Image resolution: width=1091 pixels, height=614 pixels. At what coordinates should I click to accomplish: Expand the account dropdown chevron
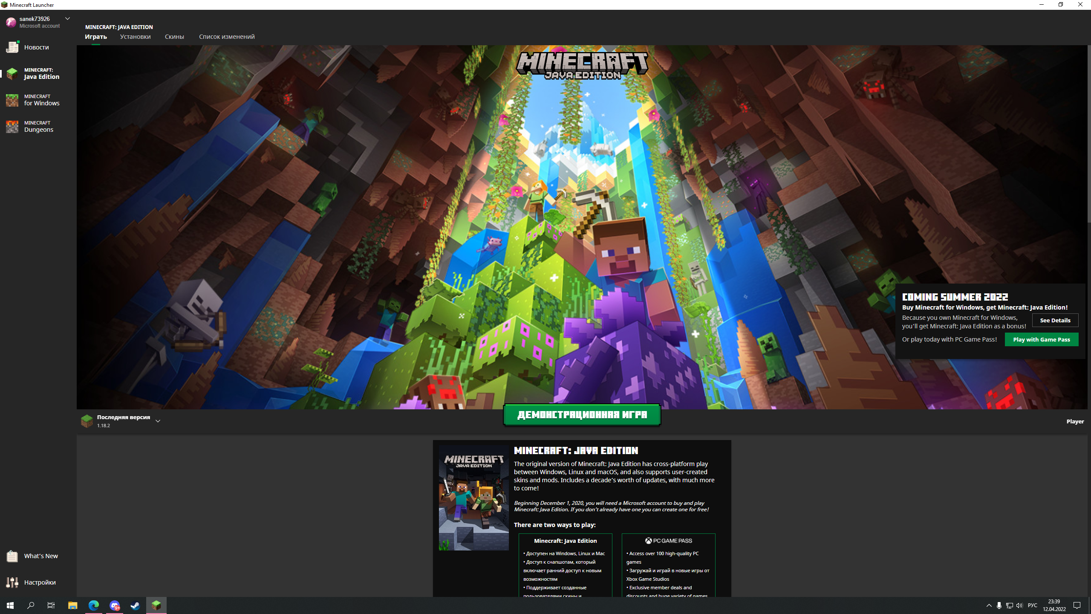tap(67, 19)
